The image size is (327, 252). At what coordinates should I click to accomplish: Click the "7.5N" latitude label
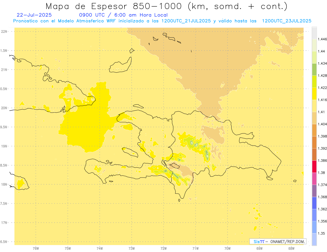click(x=4, y=204)
